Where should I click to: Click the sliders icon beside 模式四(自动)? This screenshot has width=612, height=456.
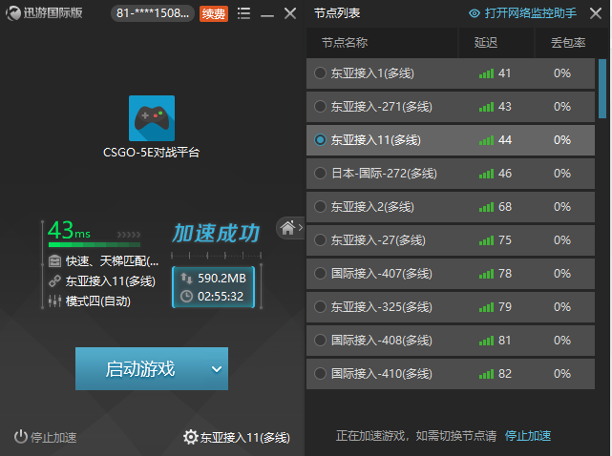tap(54, 301)
